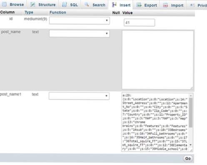
Task: Click the id value field containing 41
Action: 139,22
